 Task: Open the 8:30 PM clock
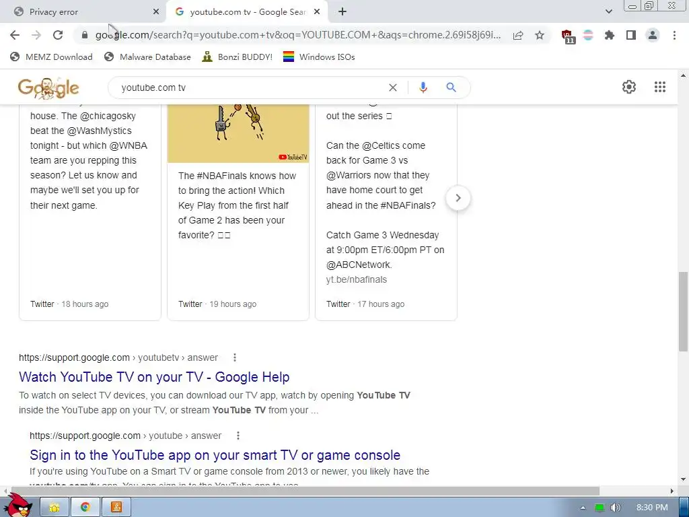click(652, 508)
